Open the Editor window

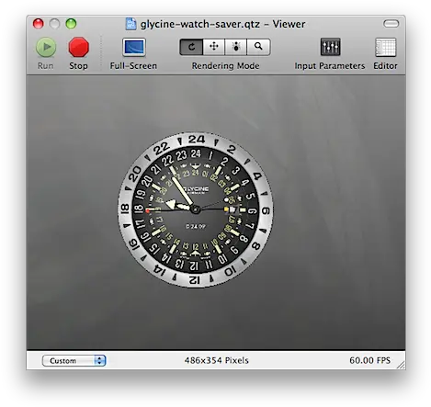[386, 47]
